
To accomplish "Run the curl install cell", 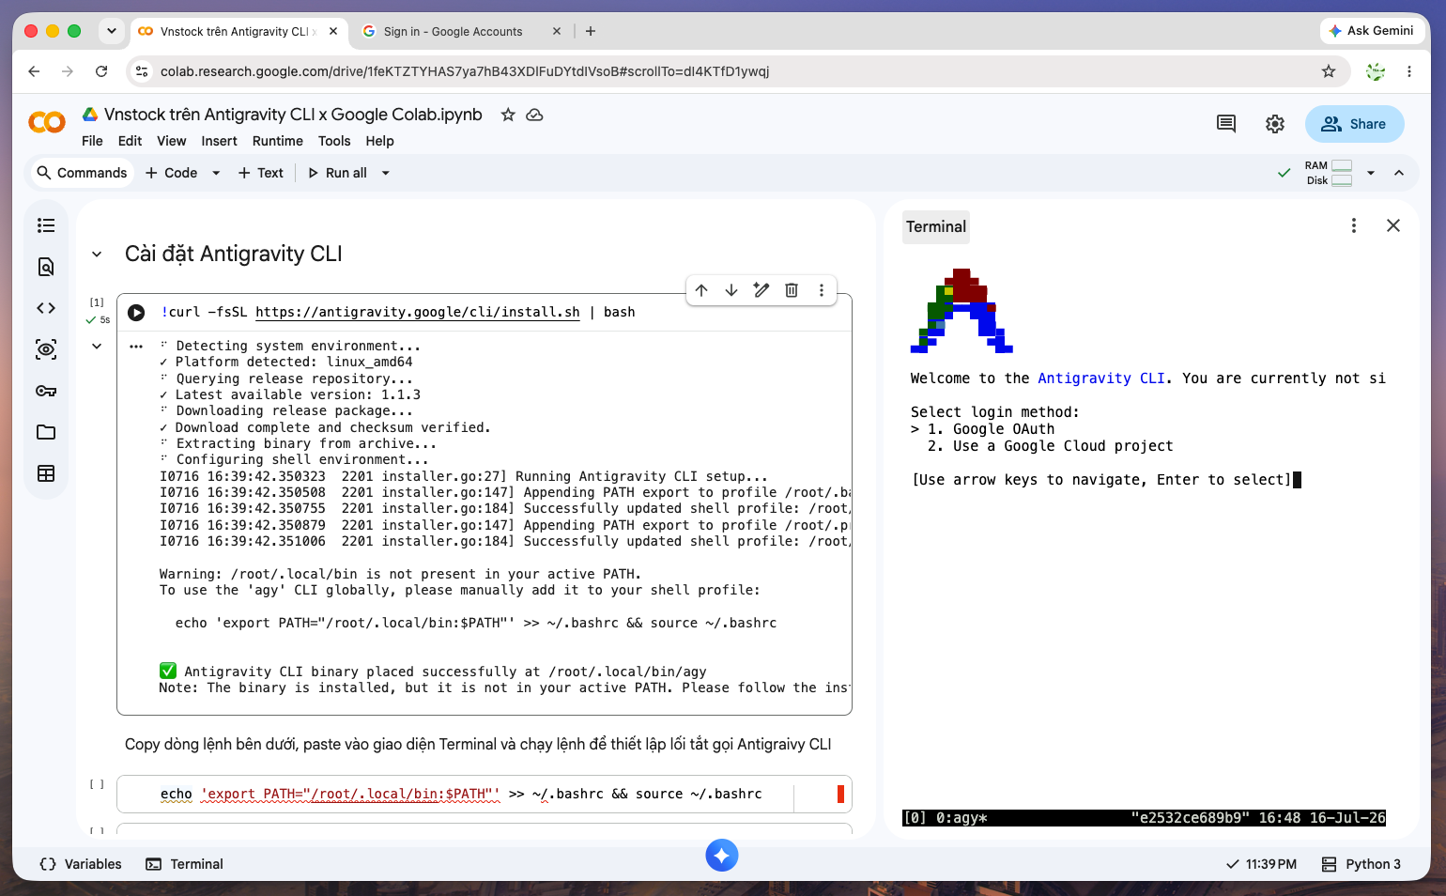I will [136, 313].
